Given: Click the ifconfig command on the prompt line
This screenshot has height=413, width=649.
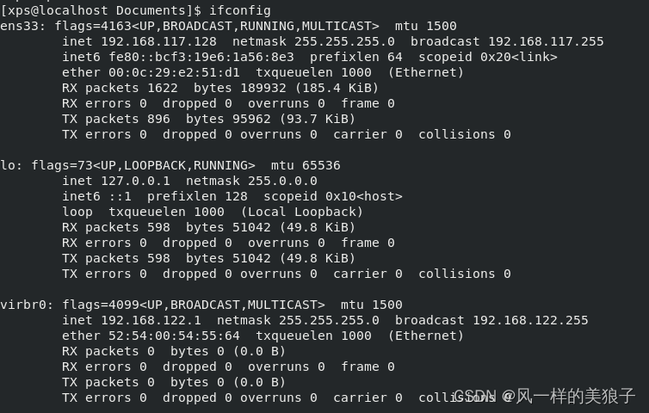Looking at the screenshot, I should 240,10.
